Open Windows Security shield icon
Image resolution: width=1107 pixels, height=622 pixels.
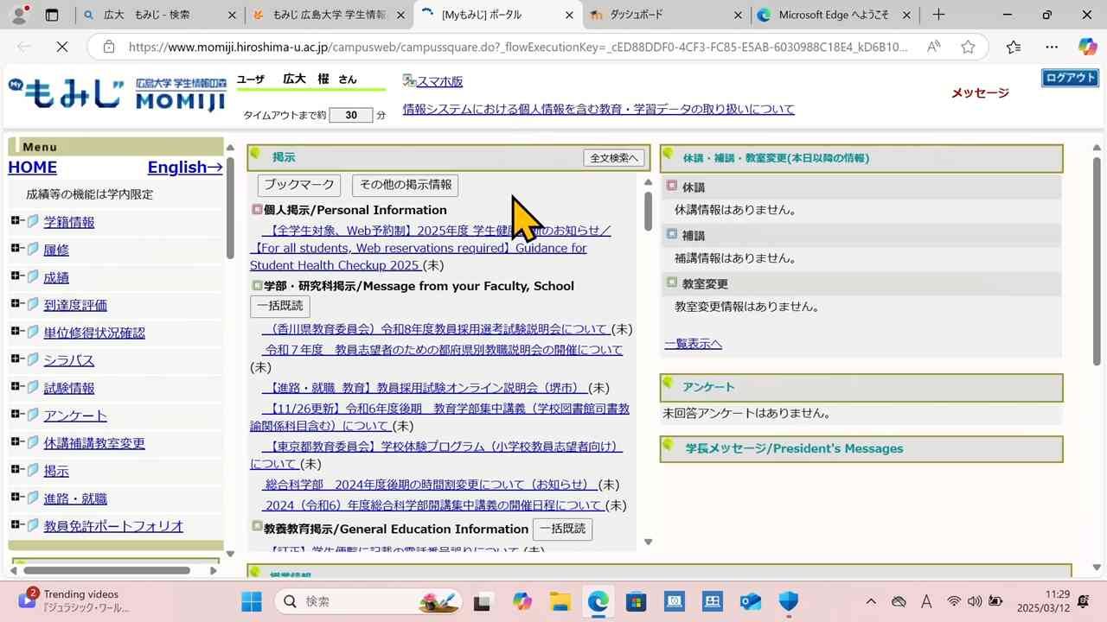[x=788, y=601]
